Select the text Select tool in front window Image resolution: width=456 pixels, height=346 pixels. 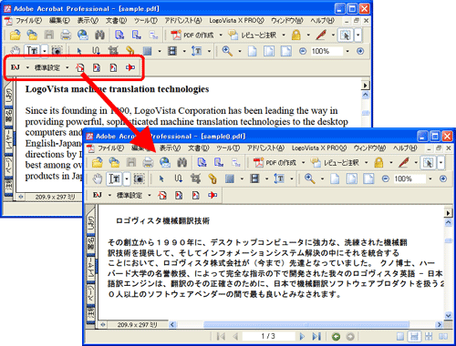pyautogui.click(x=114, y=179)
